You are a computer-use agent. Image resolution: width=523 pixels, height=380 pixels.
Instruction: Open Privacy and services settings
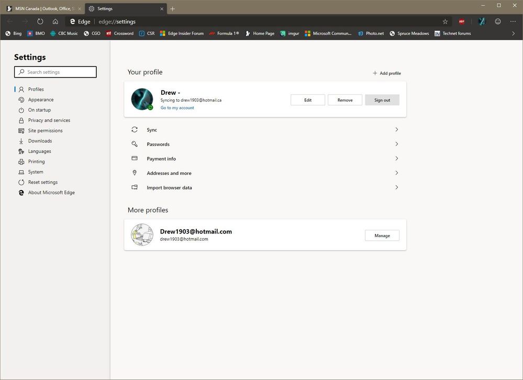point(44,120)
